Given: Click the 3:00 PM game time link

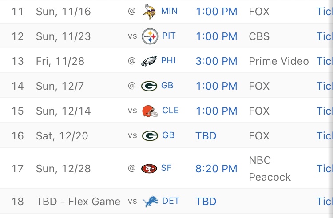Looking at the screenshot, I should coord(216,61).
